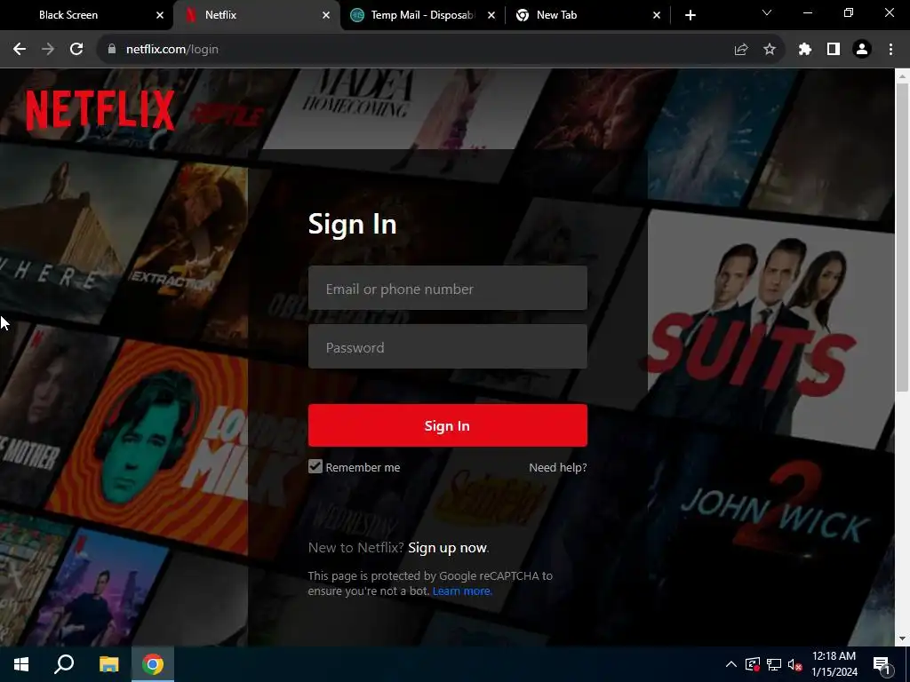Open the Need help? link
This screenshot has width=910, height=682.
click(x=558, y=467)
